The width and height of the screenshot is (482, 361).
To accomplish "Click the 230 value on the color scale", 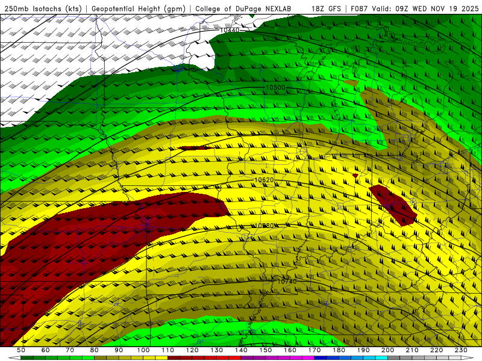I will (x=462, y=350).
